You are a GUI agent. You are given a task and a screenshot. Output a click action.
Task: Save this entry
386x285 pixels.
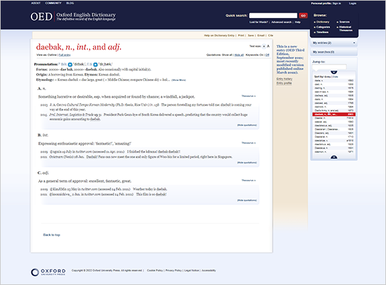(x=251, y=35)
